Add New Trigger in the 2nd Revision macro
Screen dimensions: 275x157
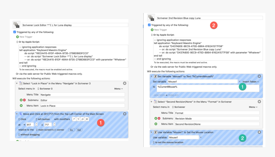159,30
